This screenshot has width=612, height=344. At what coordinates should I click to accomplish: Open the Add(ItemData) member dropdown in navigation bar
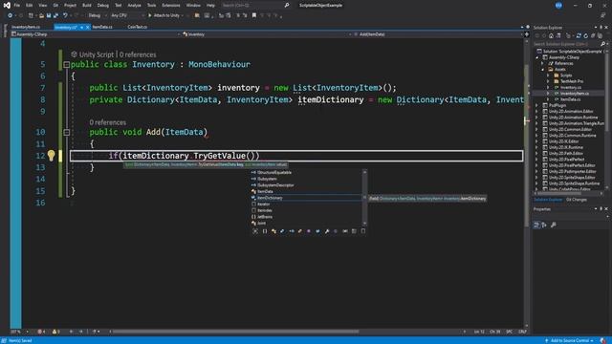pyautogui.click(x=437, y=34)
